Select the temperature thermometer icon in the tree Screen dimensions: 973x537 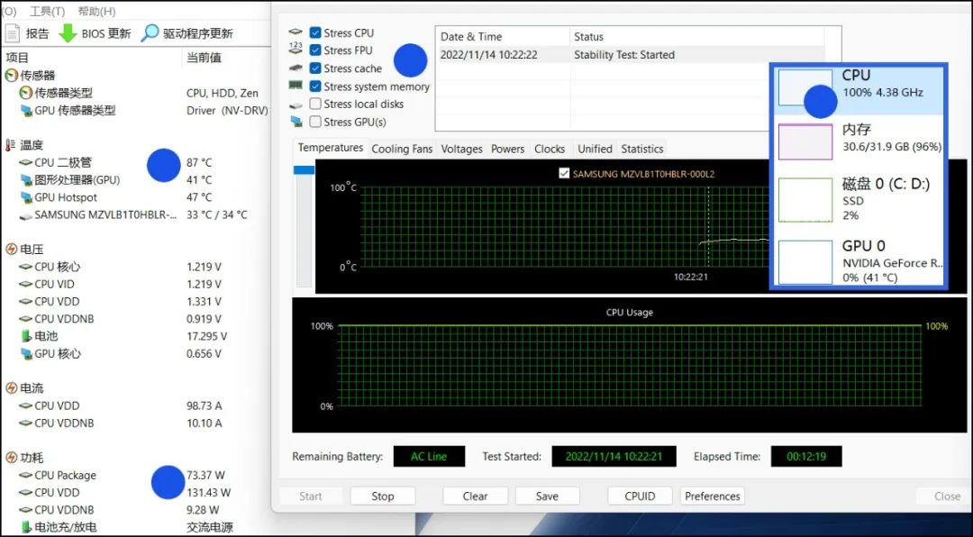point(10,145)
